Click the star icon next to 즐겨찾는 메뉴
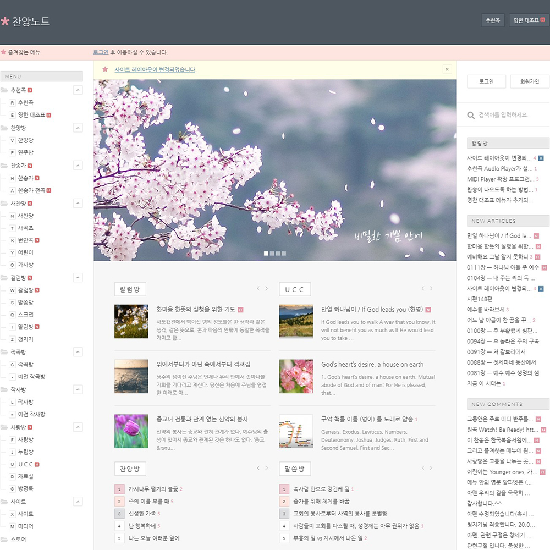The height and width of the screenshot is (550, 550). click(x=3, y=52)
